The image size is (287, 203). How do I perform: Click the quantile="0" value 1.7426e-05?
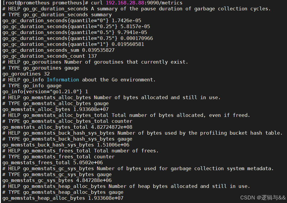tap(126, 20)
